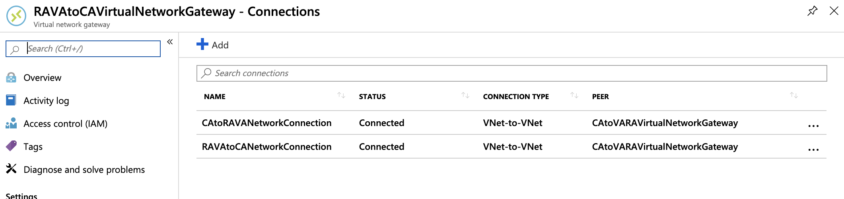The width and height of the screenshot is (844, 199).
Task: Pin this blade to the dashboard
Action: point(812,11)
